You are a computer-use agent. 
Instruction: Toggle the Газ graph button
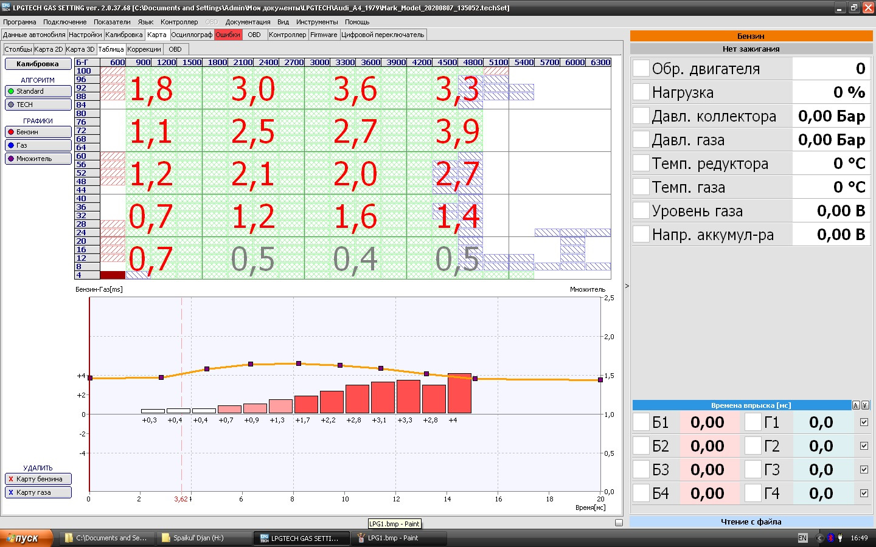[38, 145]
